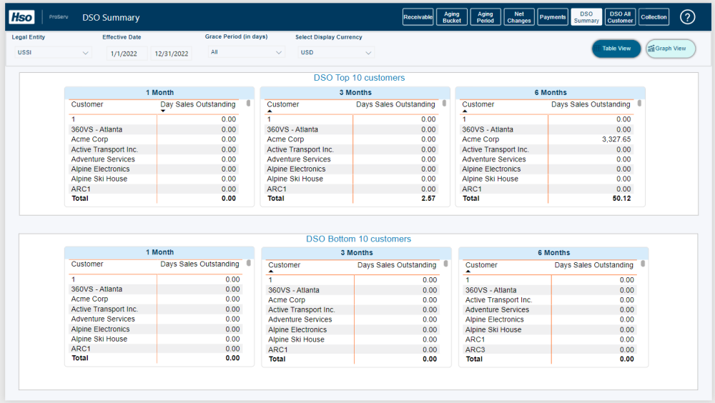Viewport: 715px width, 403px height.
Task: Click the effective start date field
Action: coord(127,54)
